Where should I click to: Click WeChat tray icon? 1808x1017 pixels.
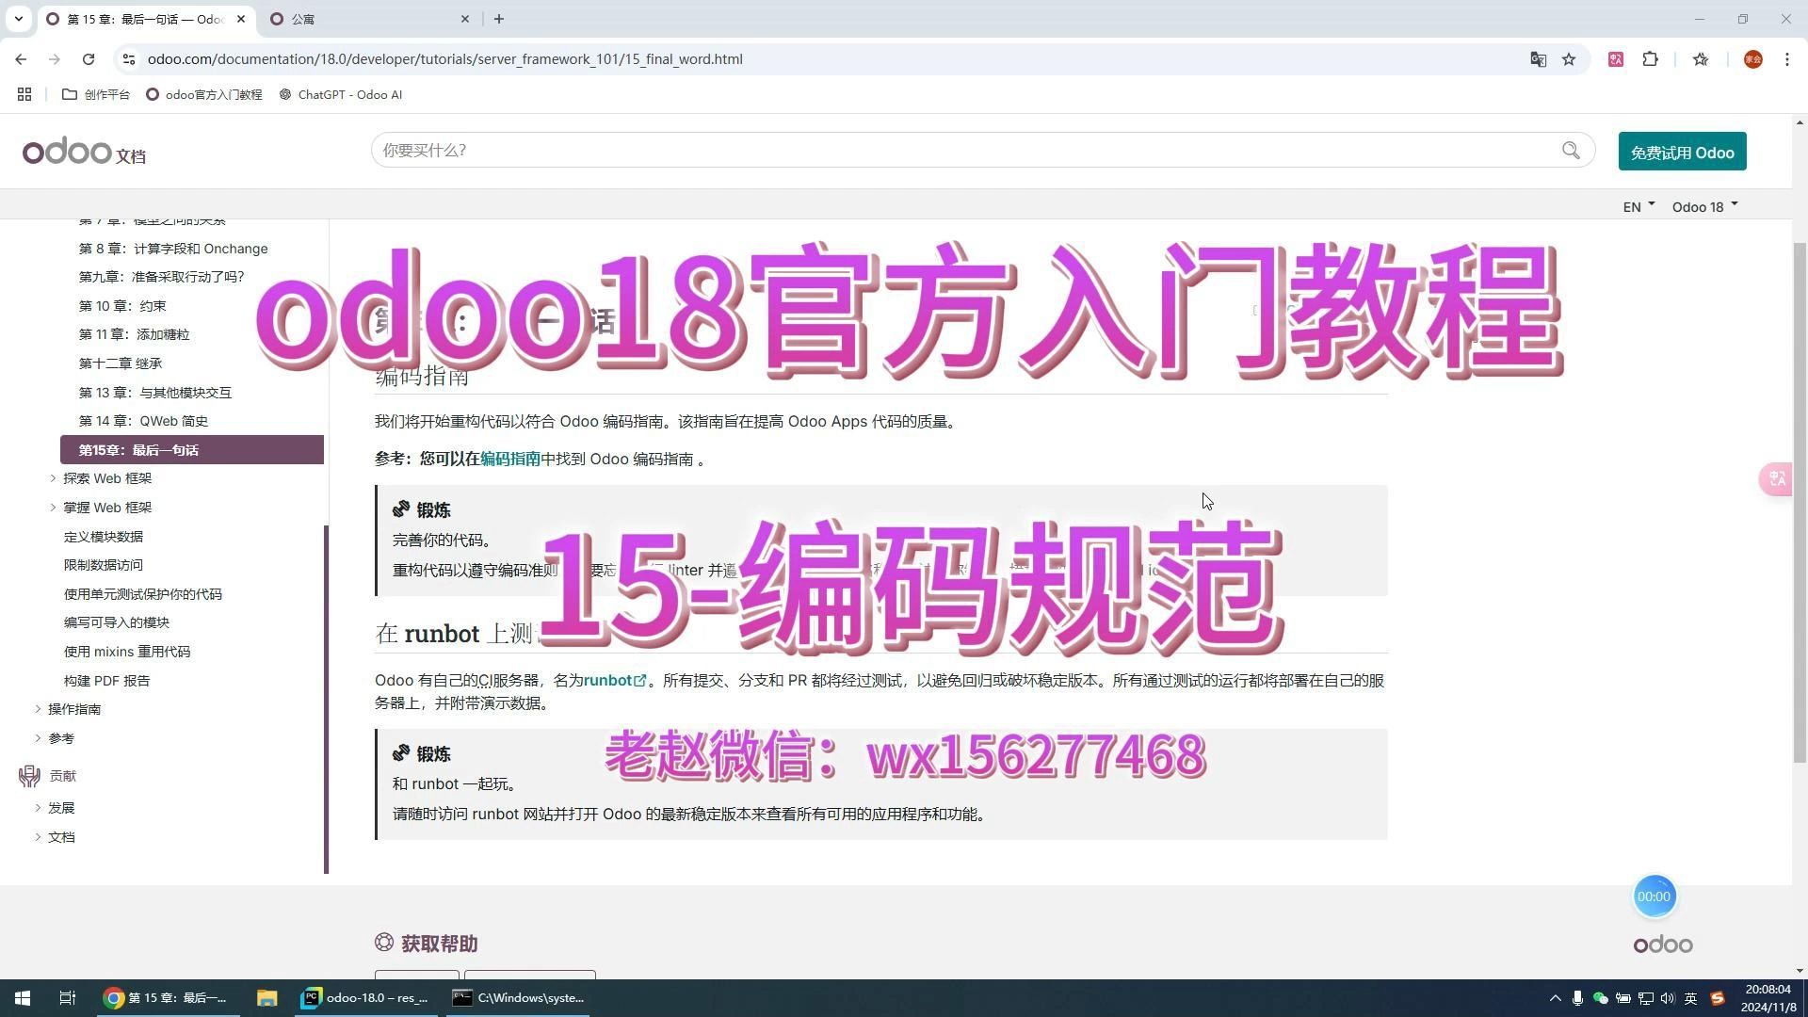[x=1600, y=998]
